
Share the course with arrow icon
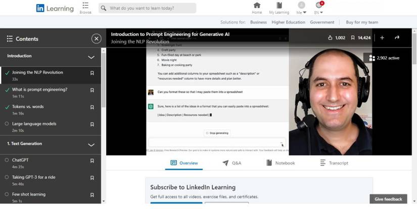coord(397,37)
